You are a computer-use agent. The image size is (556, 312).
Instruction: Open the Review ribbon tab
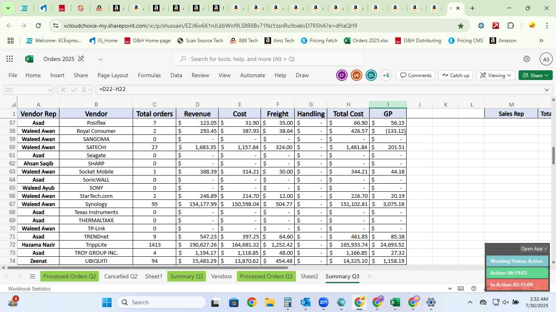pos(200,75)
